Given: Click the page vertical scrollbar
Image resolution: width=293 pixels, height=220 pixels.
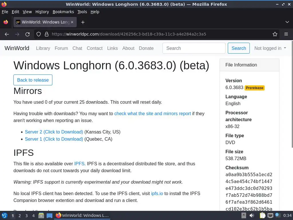Looking at the screenshot, I should point(292,95).
